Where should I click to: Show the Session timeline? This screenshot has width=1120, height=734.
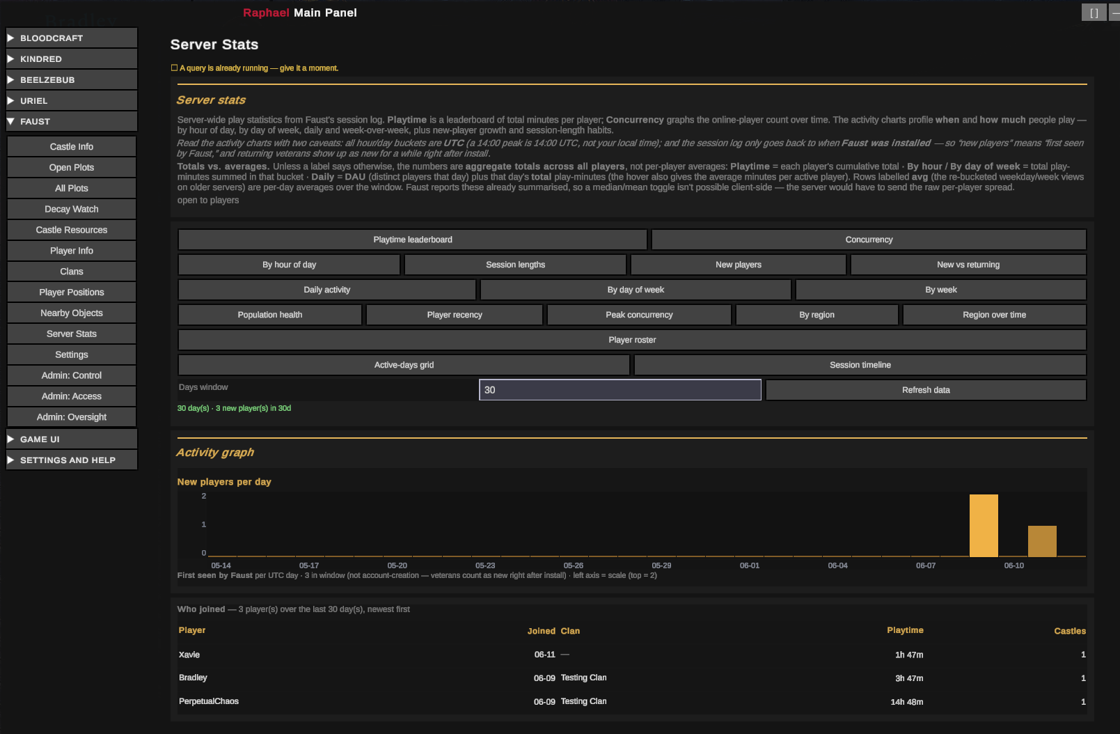(x=860, y=365)
